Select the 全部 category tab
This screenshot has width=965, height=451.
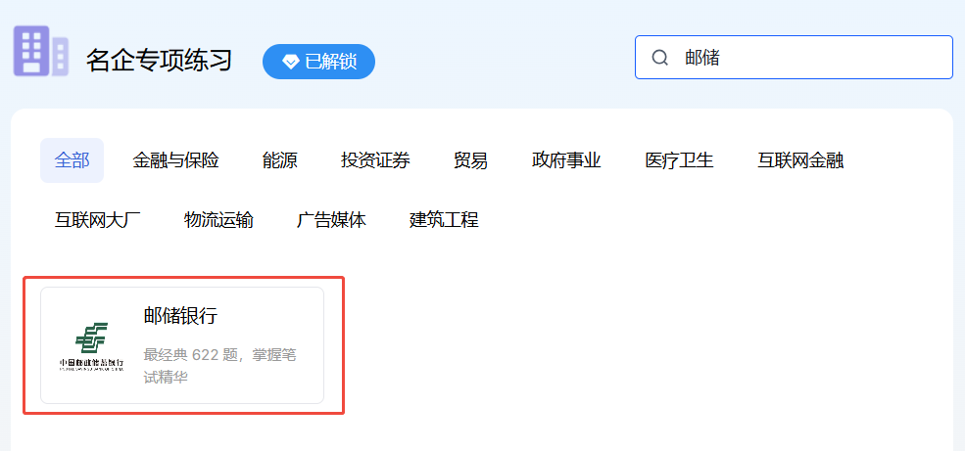(x=72, y=160)
